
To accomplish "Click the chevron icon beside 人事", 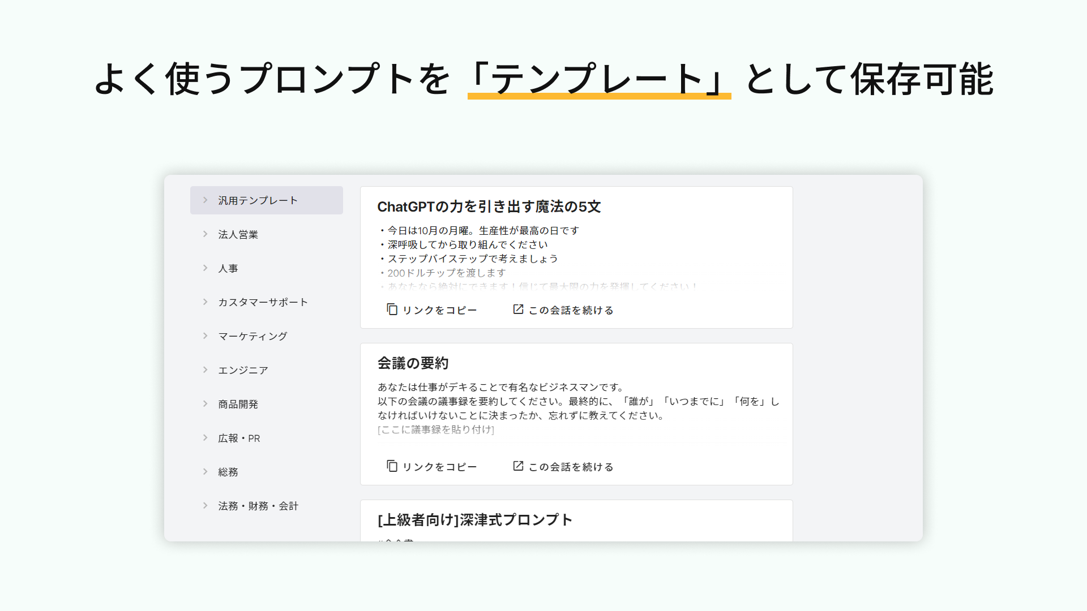I will (204, 268).
